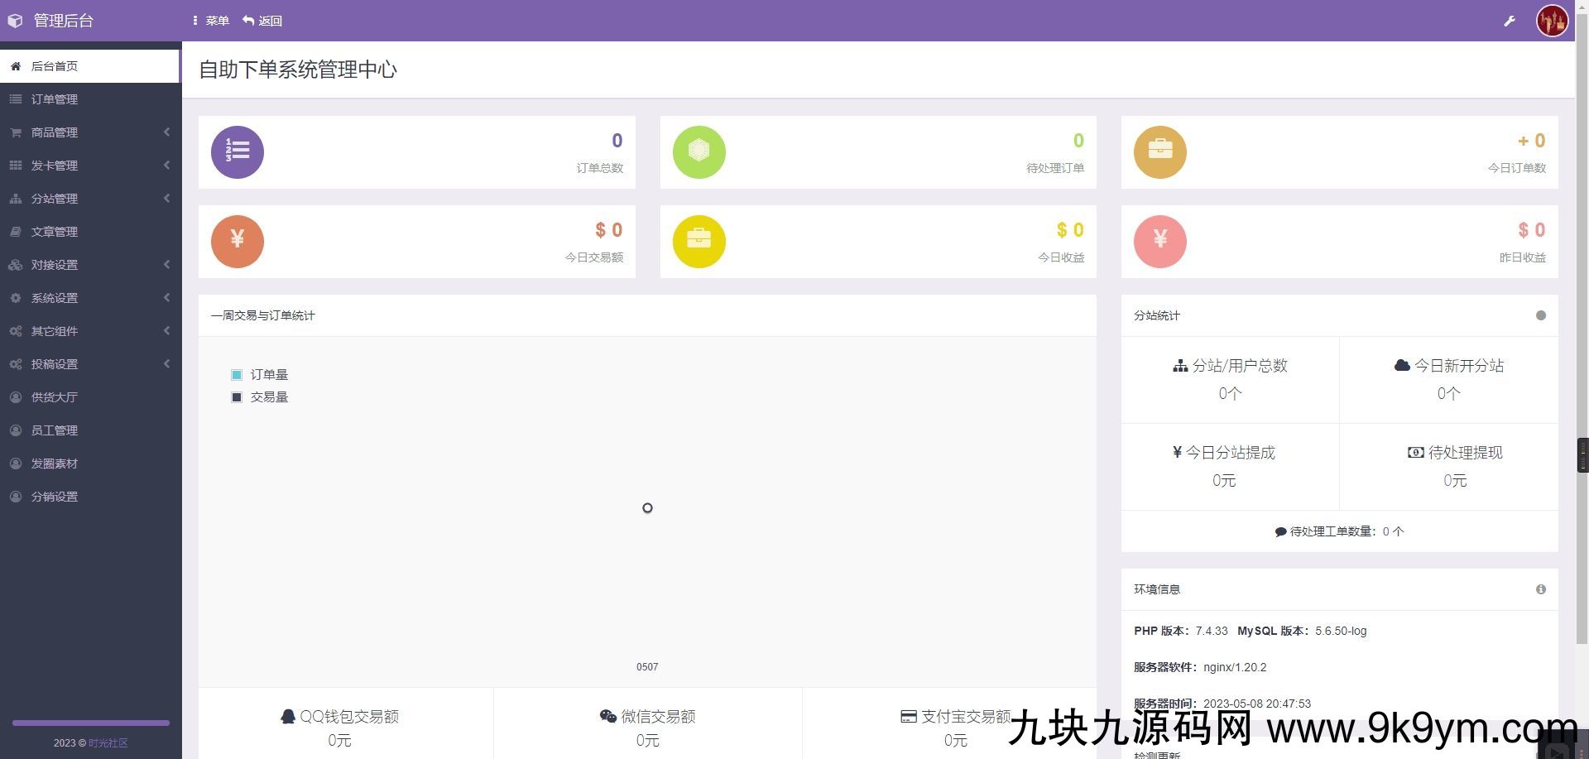Expand the 发卡管理 submenu
Screen dimensions: 1589x759
pos(55,165)
